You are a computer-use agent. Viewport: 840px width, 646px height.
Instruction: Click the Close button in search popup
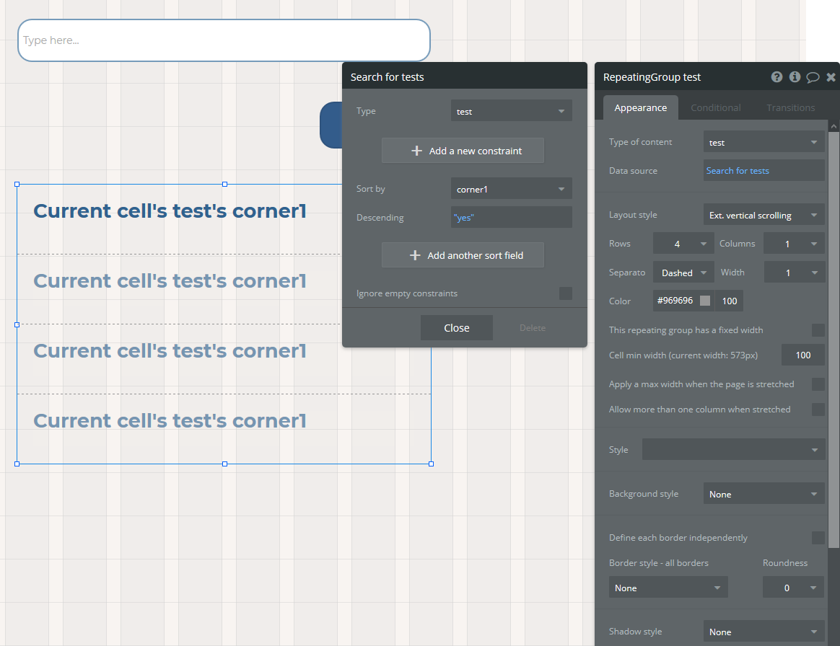[x=456, y=328]
